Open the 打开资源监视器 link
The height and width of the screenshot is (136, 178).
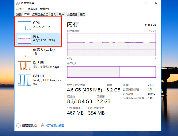(x=55, y=125)
